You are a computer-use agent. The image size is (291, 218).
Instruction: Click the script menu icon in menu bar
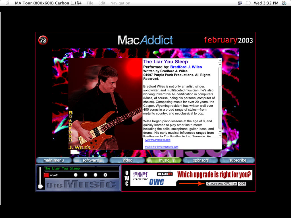(x=240, y=3)
